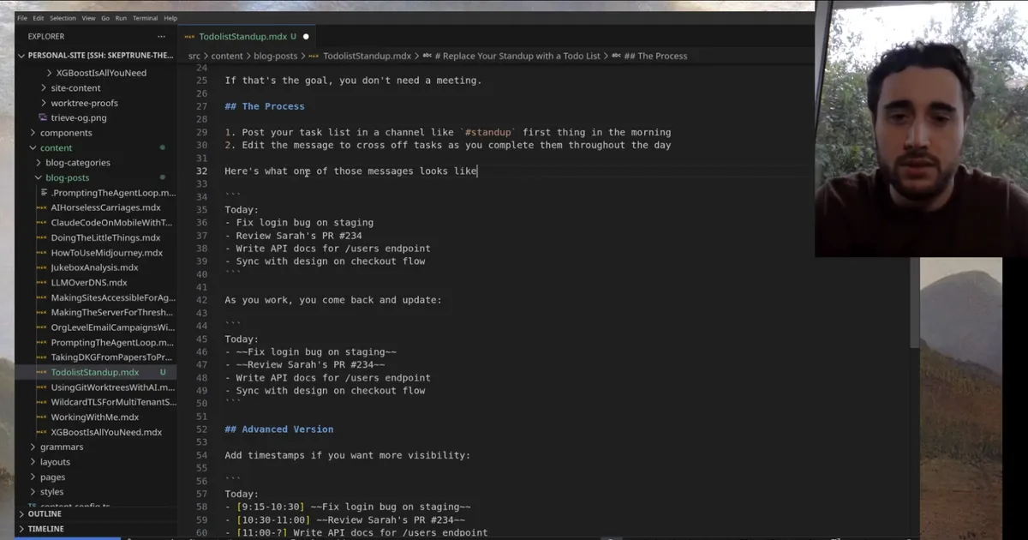
Task: Click 'src' in the breadcrumb path
Action: 194,56
